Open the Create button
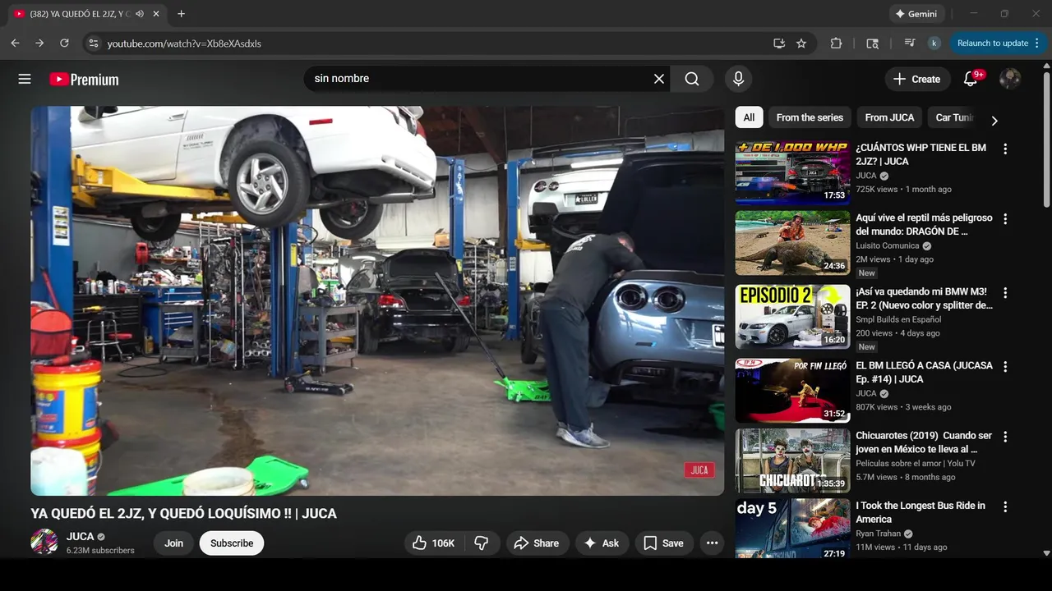 (x=916, y=79)
